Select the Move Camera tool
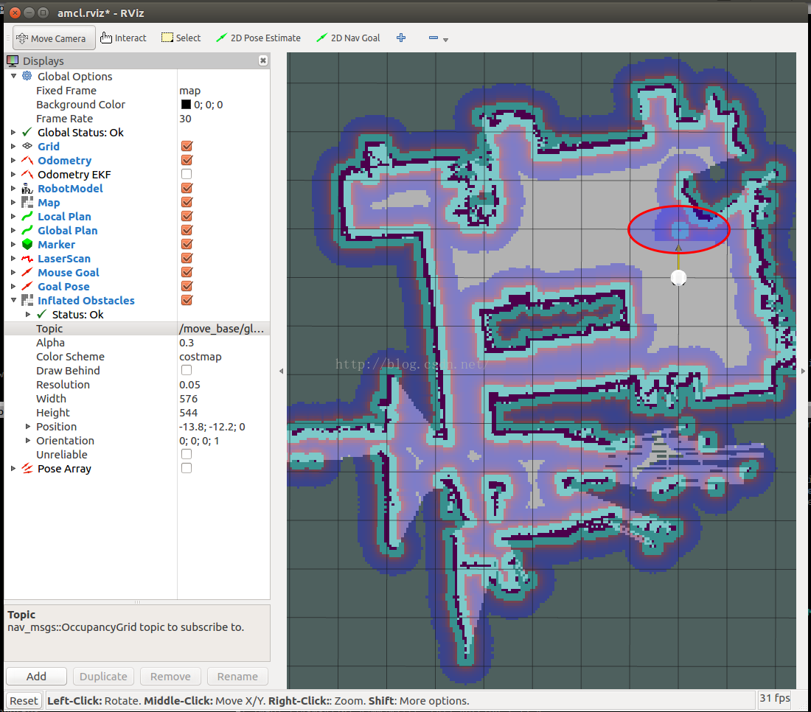This screenshot has width=811, height=712. coord(54,38)
